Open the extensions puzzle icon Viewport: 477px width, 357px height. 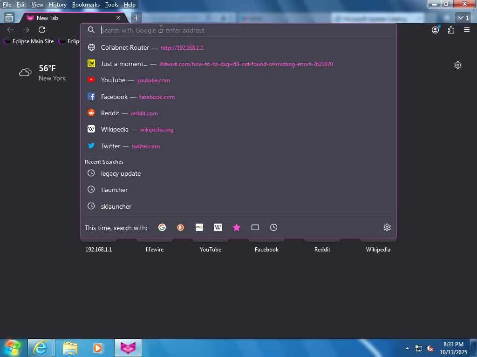pos(451,30)
